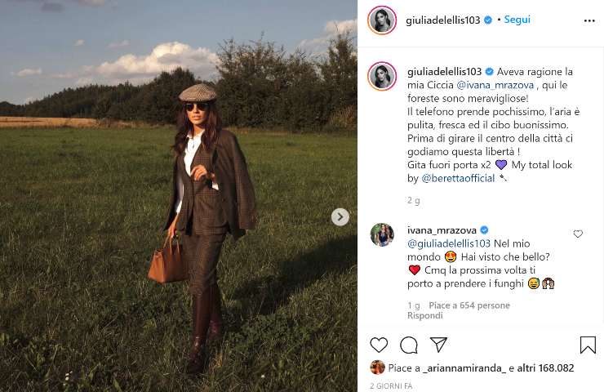Go to next photo with carousel arrow
Screen dimensions: 604x392
pos(340,217)
